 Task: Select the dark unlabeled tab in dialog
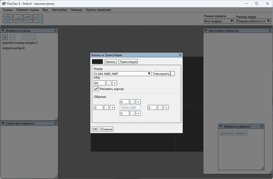(97, 61)
